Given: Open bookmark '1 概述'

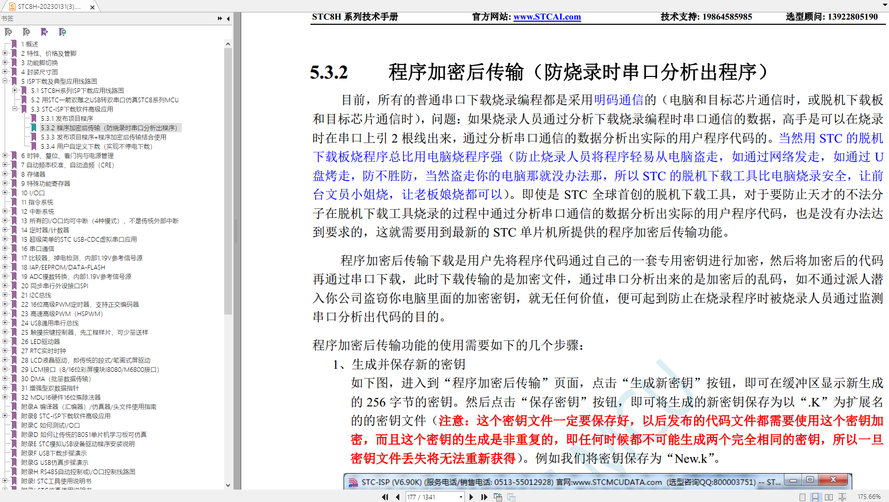Looking at the screenshot, I should point(29,44).
